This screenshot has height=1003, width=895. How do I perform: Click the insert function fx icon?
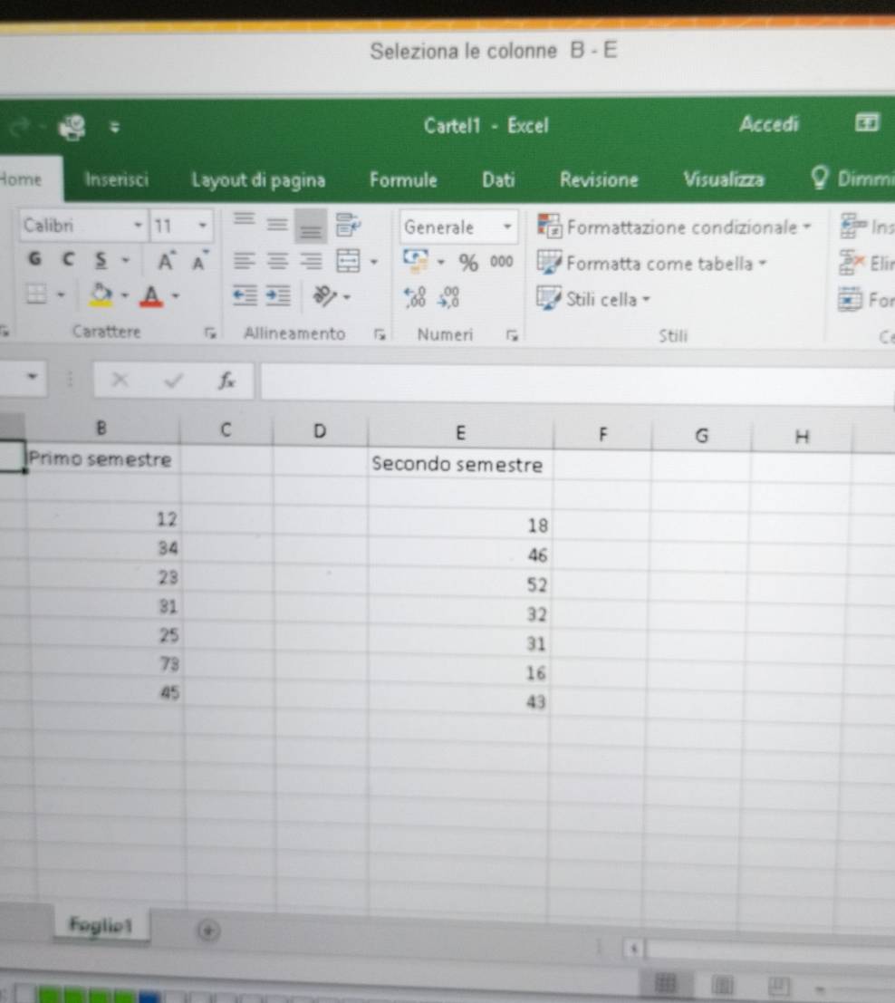[225, 381]
